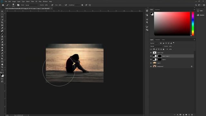Switch to the Channels tab
Viewport: 206px width, 116px height.
[x=157, y=40]
